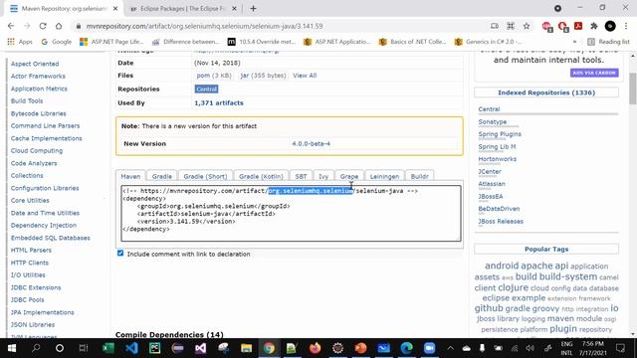637x358 pixels.
Task: Open Firefox from taskbar
Action: click(315, 348)
